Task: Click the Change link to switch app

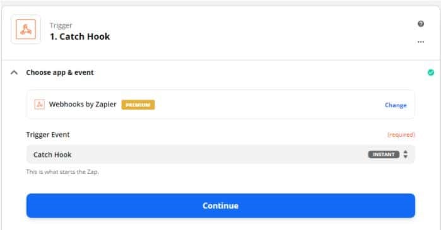Action: (x=396, y=105)
